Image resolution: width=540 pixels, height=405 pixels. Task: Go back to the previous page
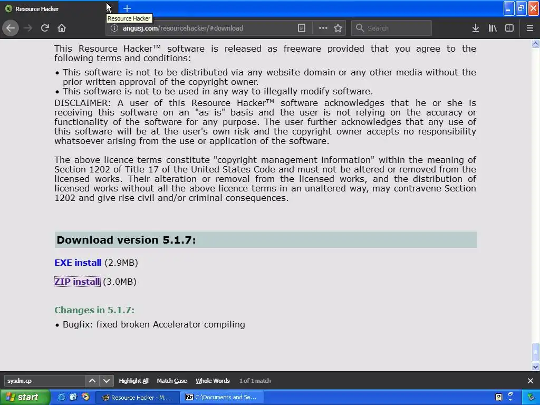(11, 28)
